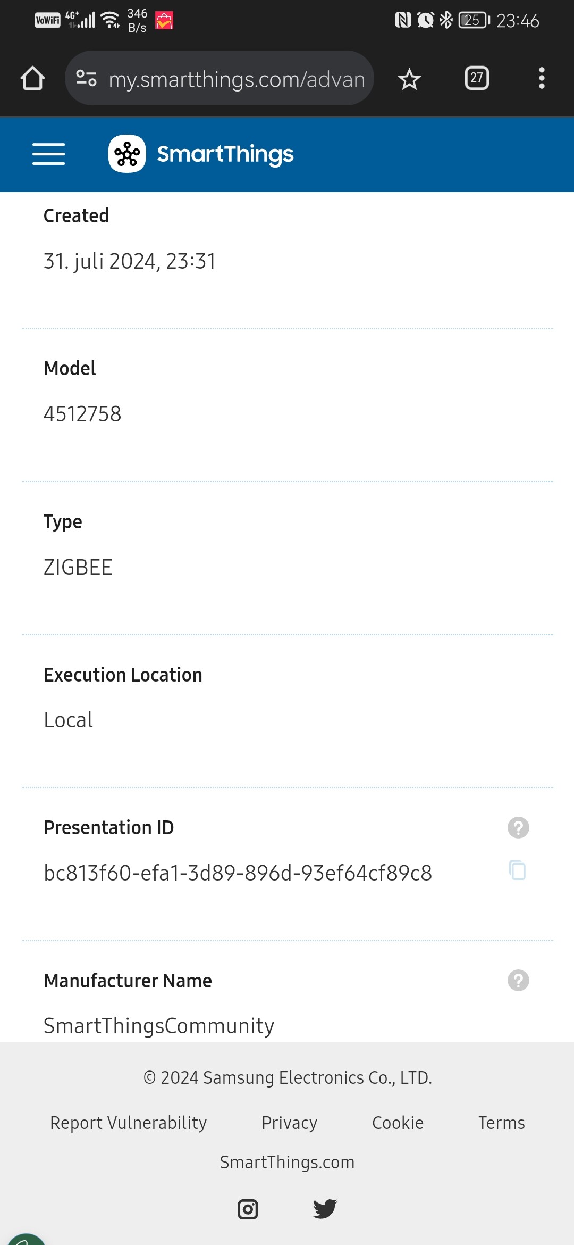Open the Cookie link
This screenshot has width=574, height=1245.
pos(398,1123)
